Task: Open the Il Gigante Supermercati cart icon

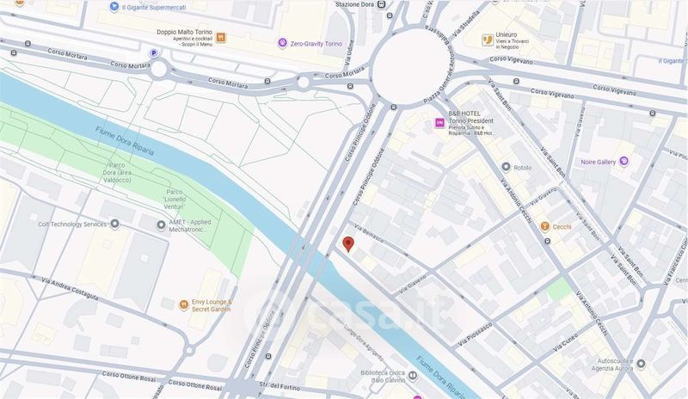Action: [x=114, y=7]
